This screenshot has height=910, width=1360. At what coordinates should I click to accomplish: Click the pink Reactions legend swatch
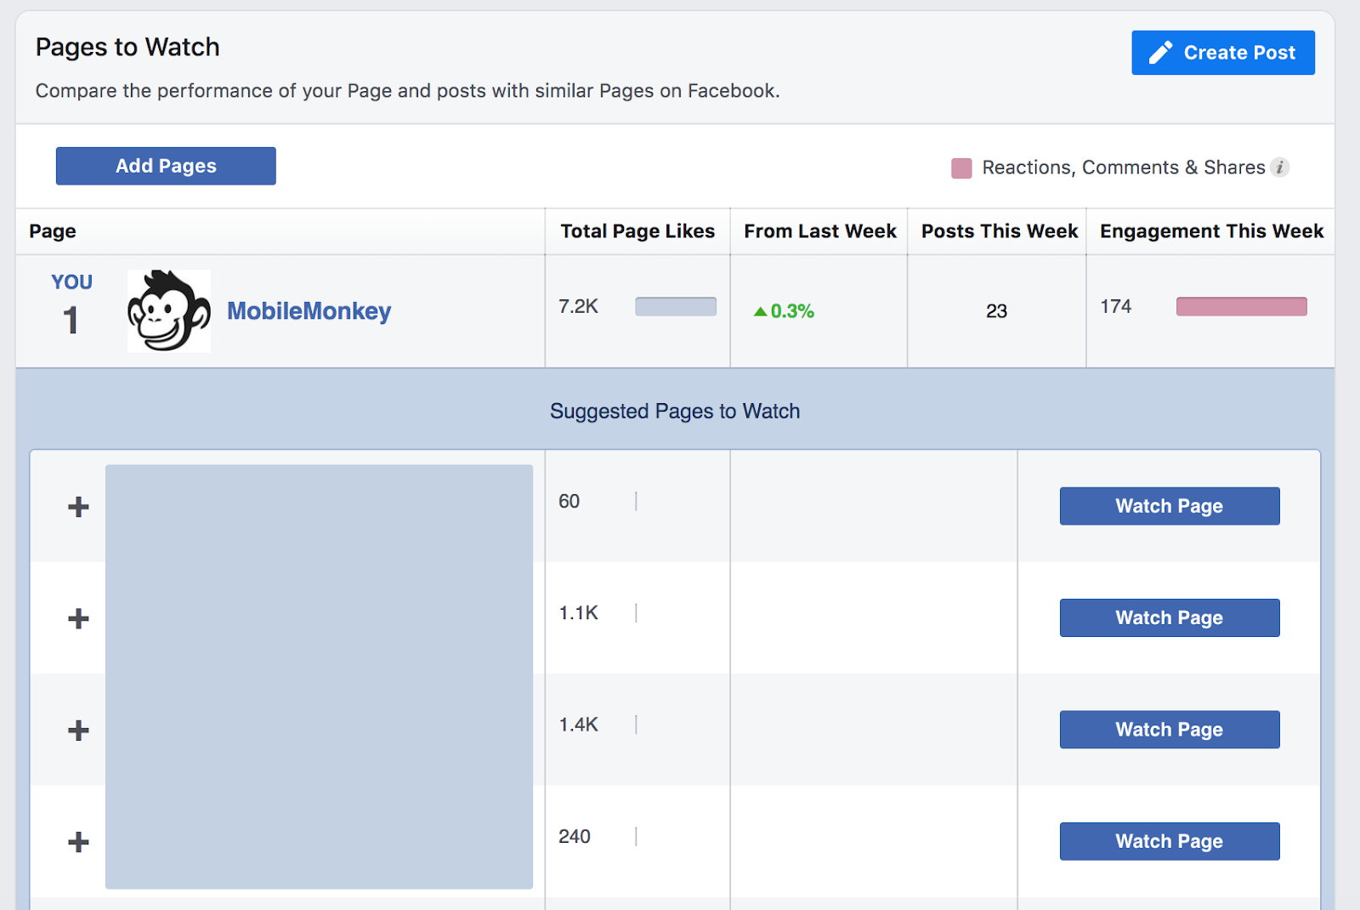click(961, 168)
